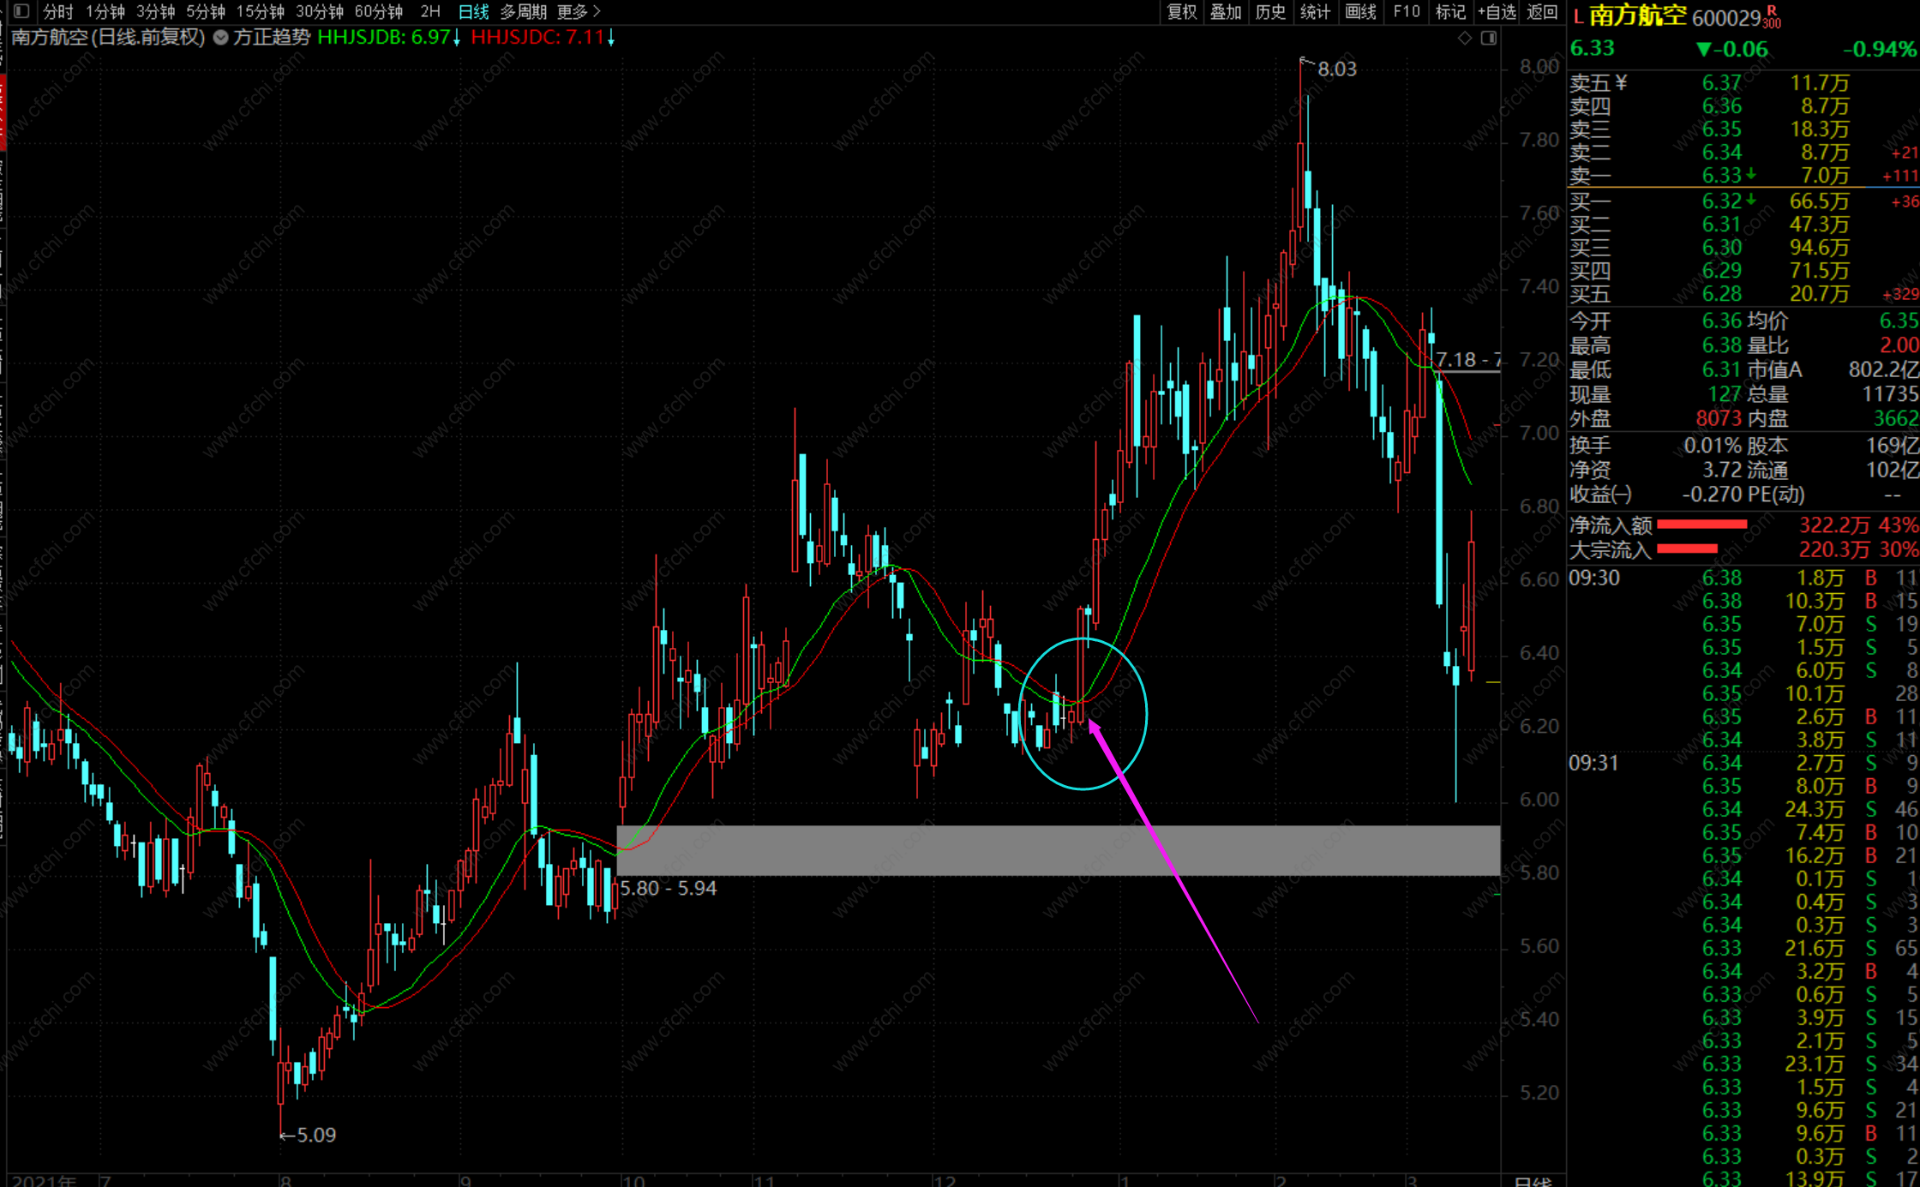This screenshot has height=1187, width=1920.
Task: Open the 画线 drawing tool
Action: (1360, 11)
